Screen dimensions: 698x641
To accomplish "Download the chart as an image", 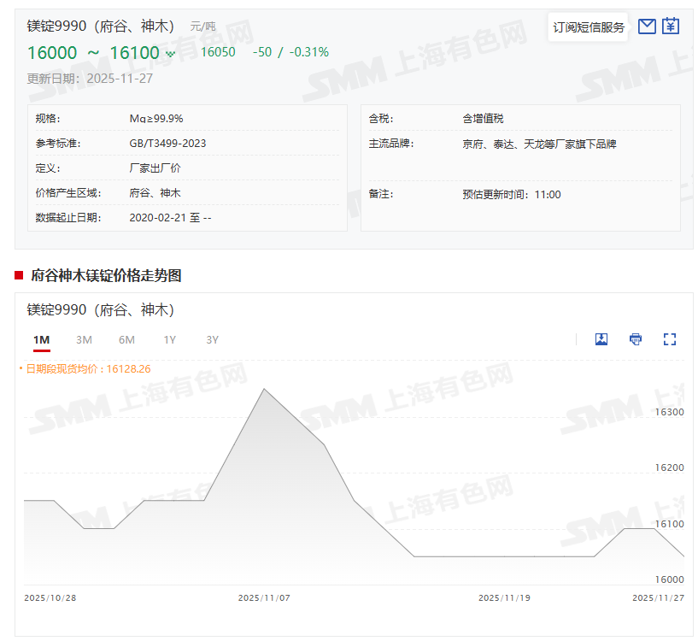I will 601,339.
